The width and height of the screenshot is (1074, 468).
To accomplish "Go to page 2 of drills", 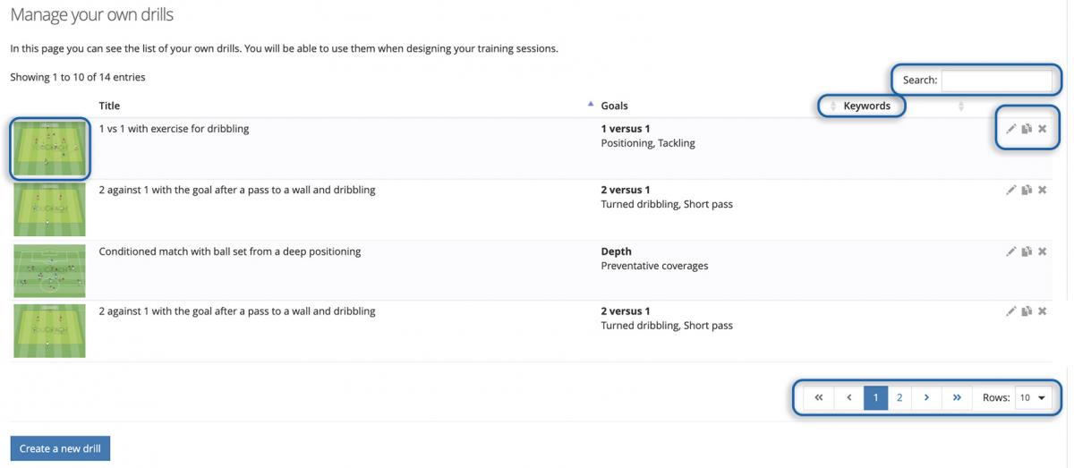I will tap(899, 398).
